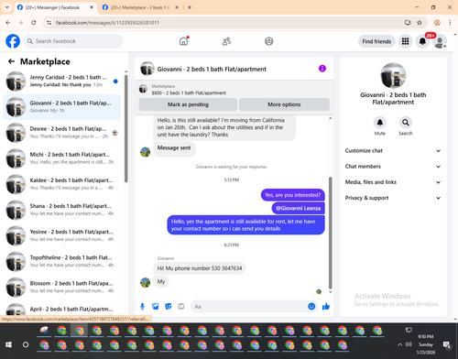Viewport: 458px width, 359px height.
Task: Open the emoji picker in message box
Action: click(311, 306)
